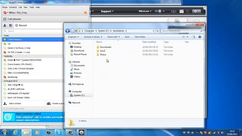Open the change view options dropdown
The width and height of the screenshot is (242, 136).
coord(188,37)
